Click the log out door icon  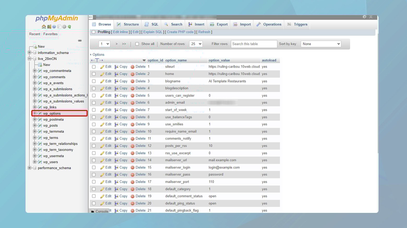pyautogui.click(x=49, y=27)
